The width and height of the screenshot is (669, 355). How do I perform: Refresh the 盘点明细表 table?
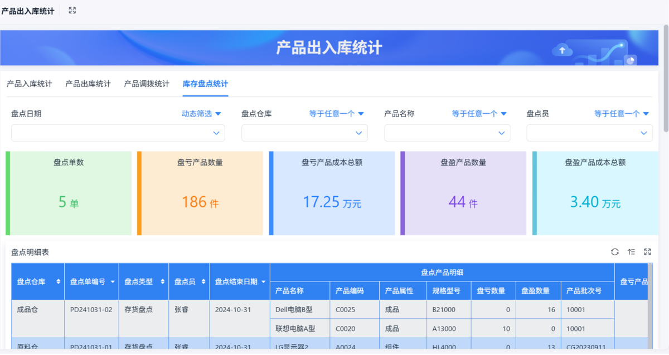(614, 252)
